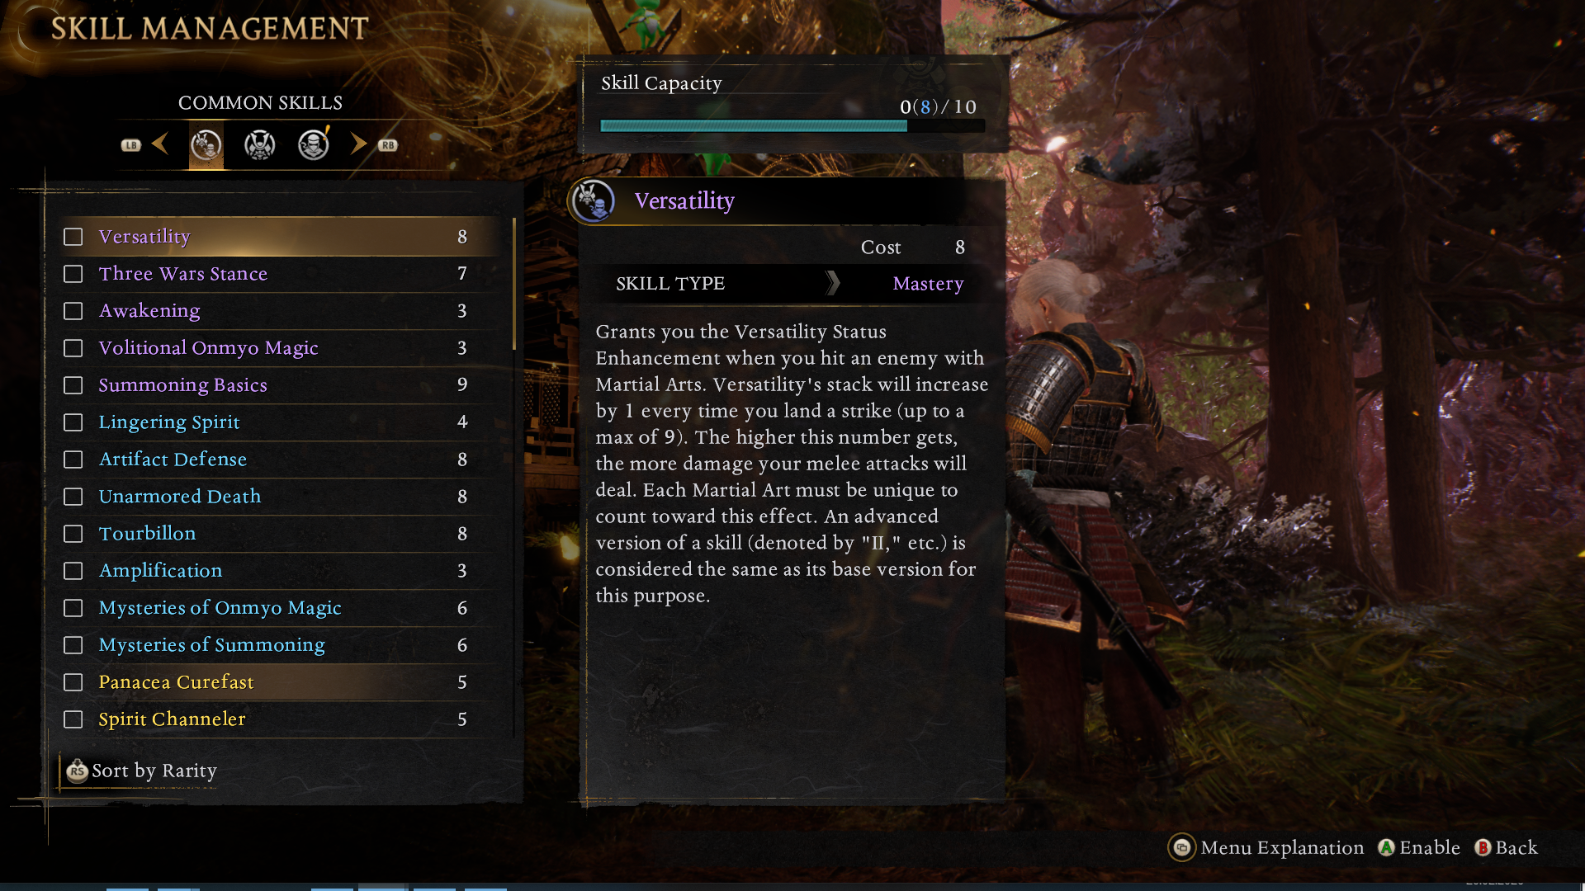Click the B Back button prompt
Screen dimensions: 1585x891
tap(1507, 847)
